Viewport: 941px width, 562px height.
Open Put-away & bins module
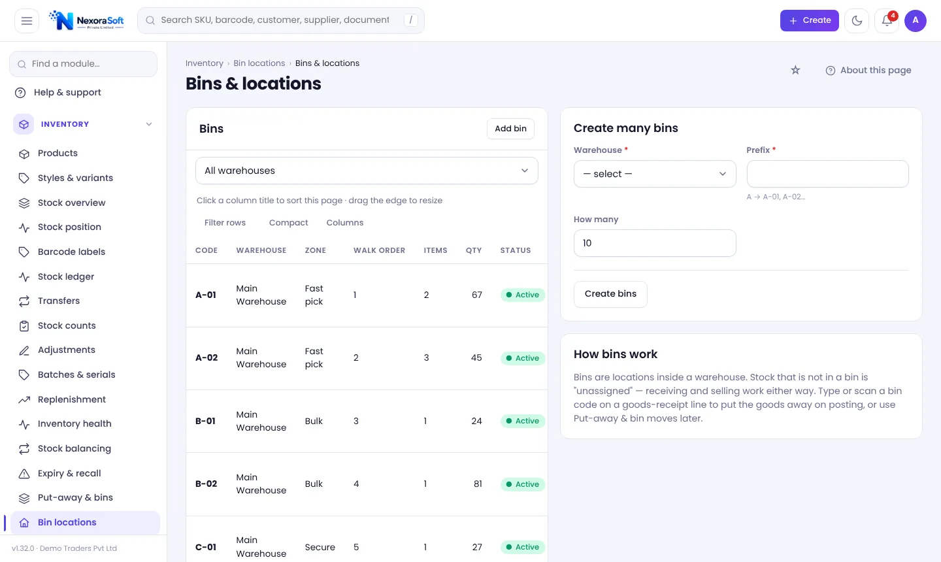[84, 498]
